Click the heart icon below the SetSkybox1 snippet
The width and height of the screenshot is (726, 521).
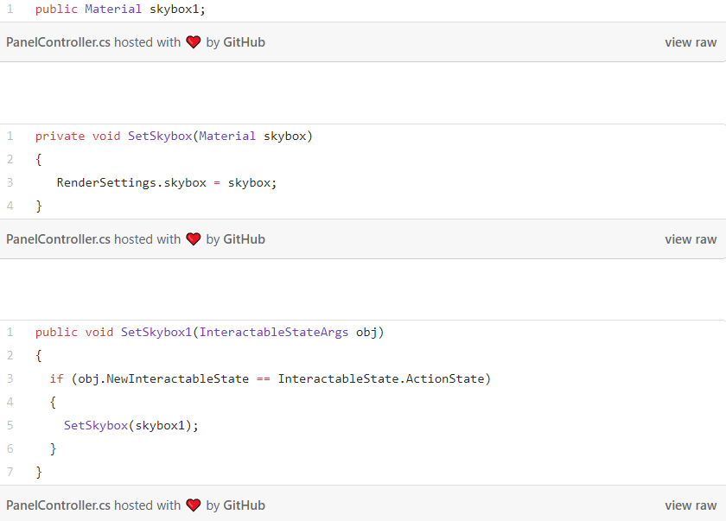point(194,505)
